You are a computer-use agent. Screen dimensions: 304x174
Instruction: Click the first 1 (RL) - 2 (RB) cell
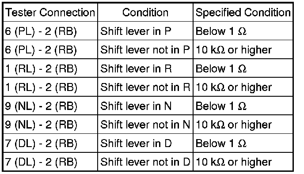(50, 68)
